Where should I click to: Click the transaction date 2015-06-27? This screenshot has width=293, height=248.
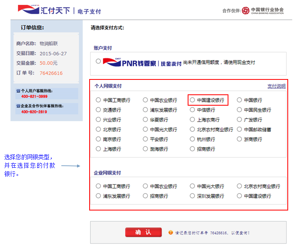pyautogui.click(x=53, y=54)
